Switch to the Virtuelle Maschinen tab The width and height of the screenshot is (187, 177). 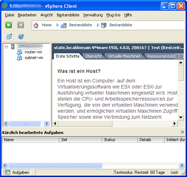125,56
